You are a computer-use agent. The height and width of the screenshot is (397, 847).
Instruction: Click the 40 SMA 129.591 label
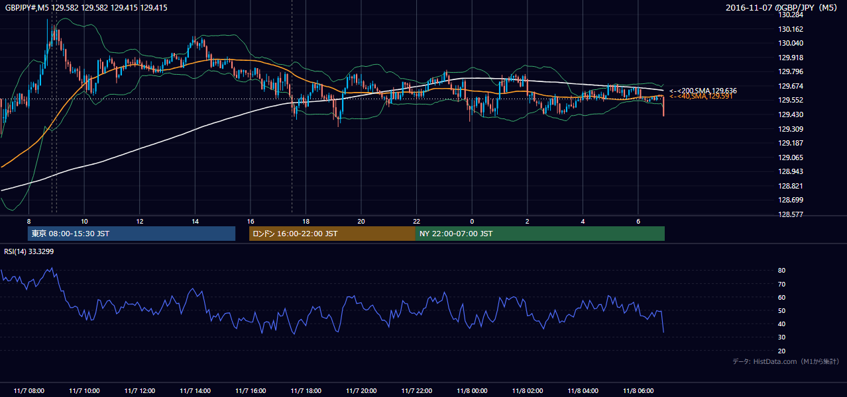pyautogui.click(x=701, y=97)
